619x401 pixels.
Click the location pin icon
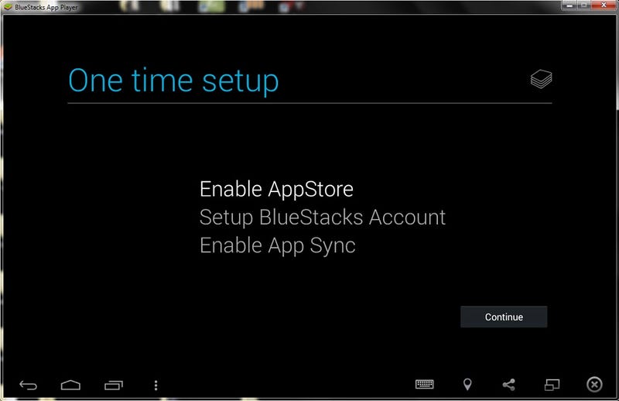coord(467,385)
